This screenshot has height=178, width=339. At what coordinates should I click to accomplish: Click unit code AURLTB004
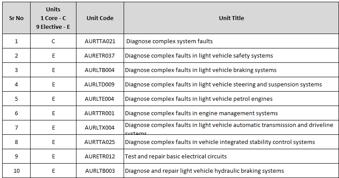pyautogui.click(x=100, y=70)
